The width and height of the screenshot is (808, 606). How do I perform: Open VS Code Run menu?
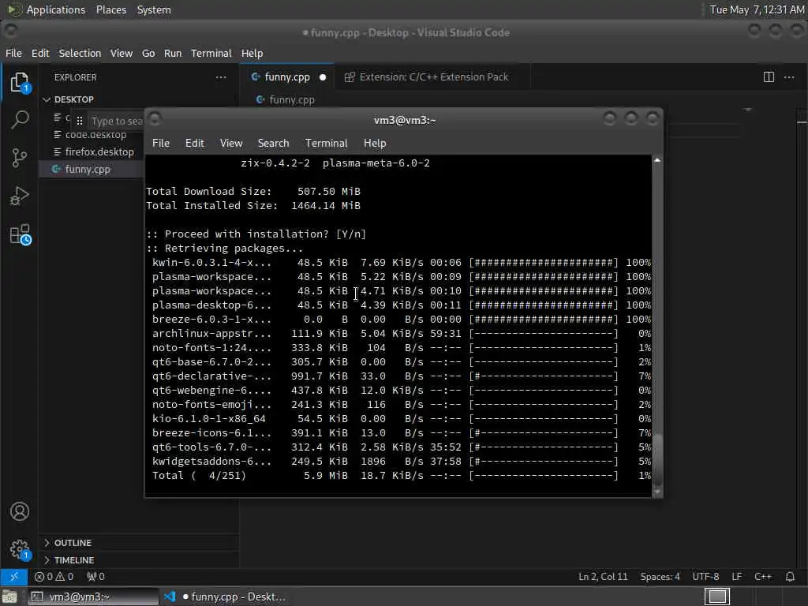click(173, 53)
